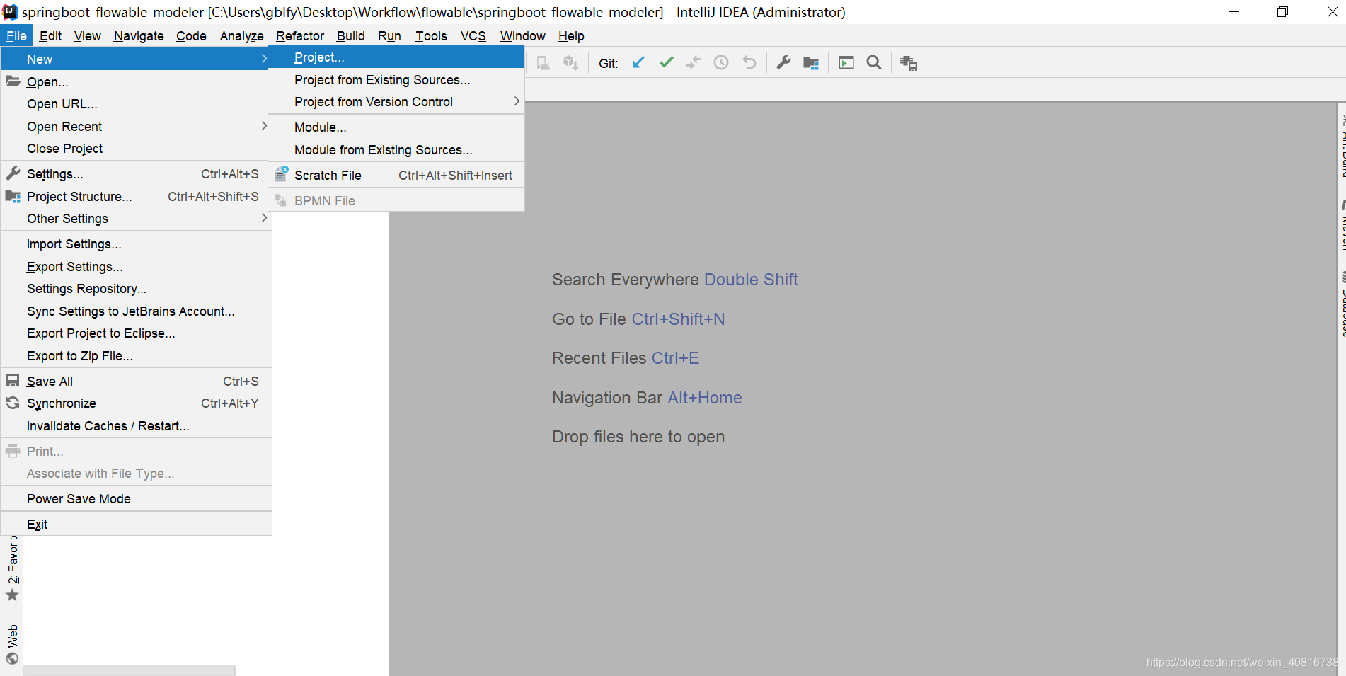Click the Git update project arrow icon
This screenshot has width=1346, height=676.
click(x=638, y=62)
